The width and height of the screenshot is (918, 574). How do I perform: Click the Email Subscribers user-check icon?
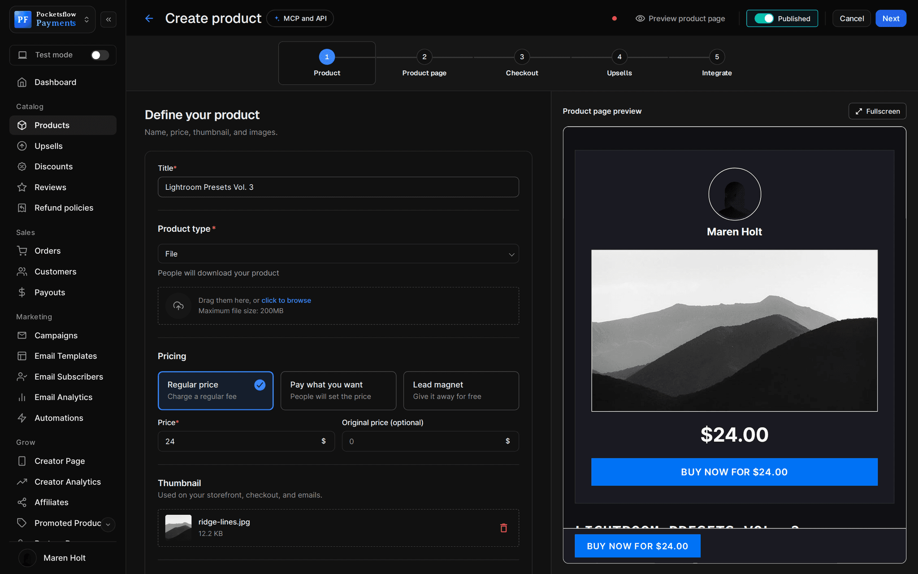tap(22, 377)
